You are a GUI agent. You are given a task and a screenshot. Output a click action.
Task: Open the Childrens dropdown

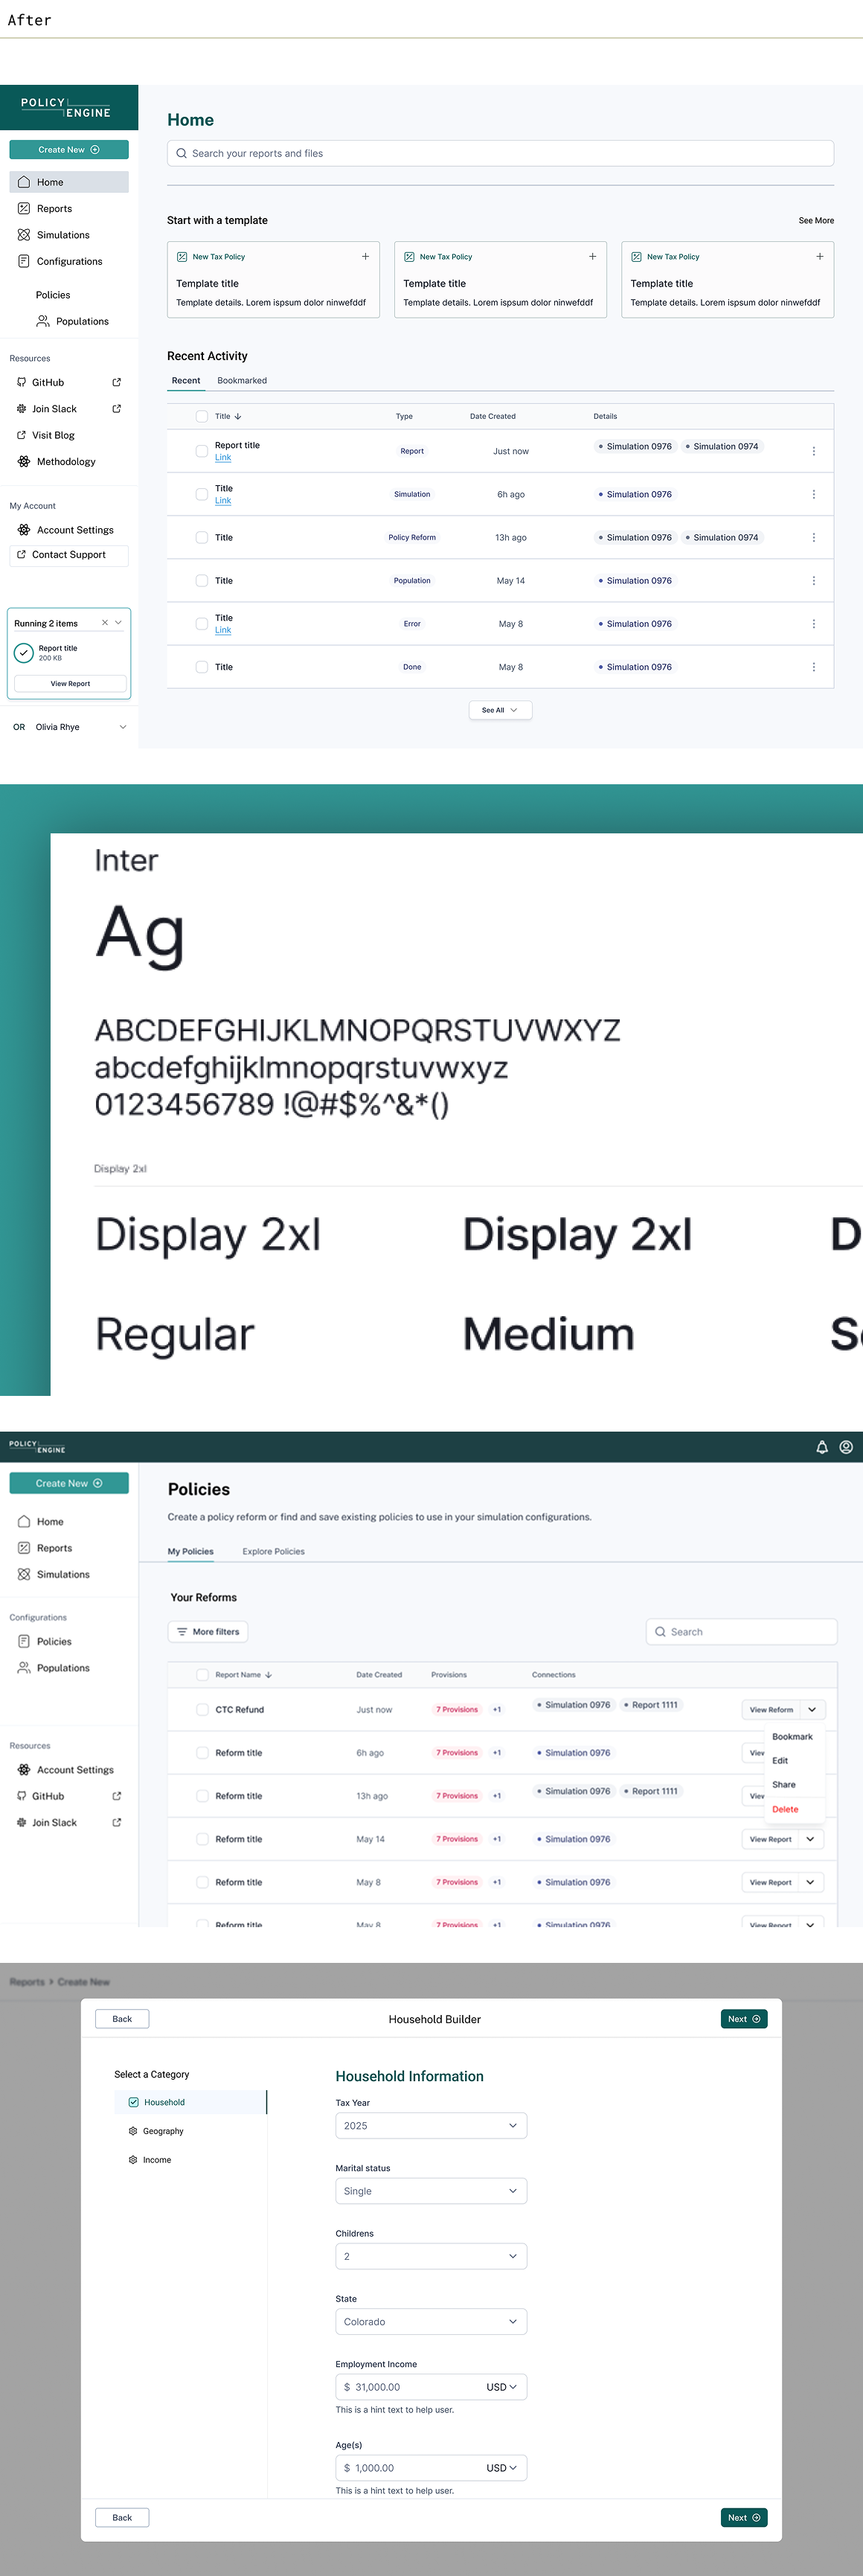(431, 2256)
